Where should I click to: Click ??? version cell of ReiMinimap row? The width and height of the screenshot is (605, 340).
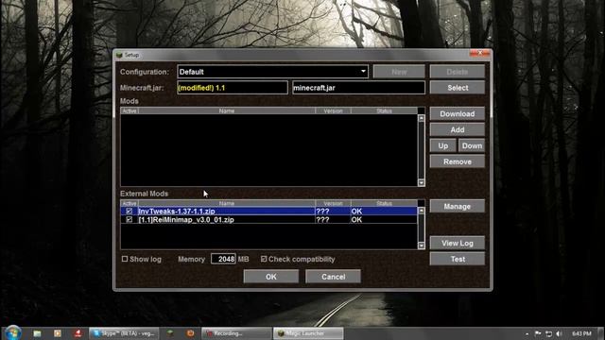click(x=333, y=219)
